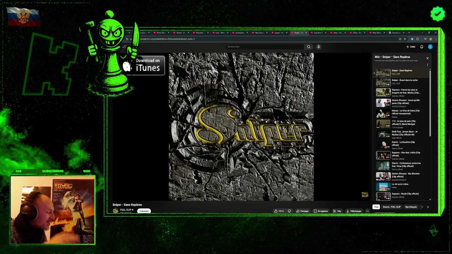Open the YouTube account avatar menu
Screen dimensions: 452x254
point(430,47)
